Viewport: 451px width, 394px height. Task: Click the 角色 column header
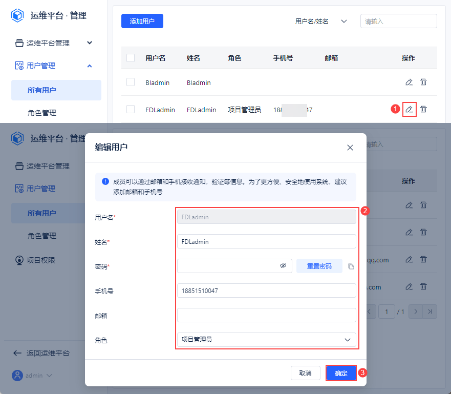234,58
